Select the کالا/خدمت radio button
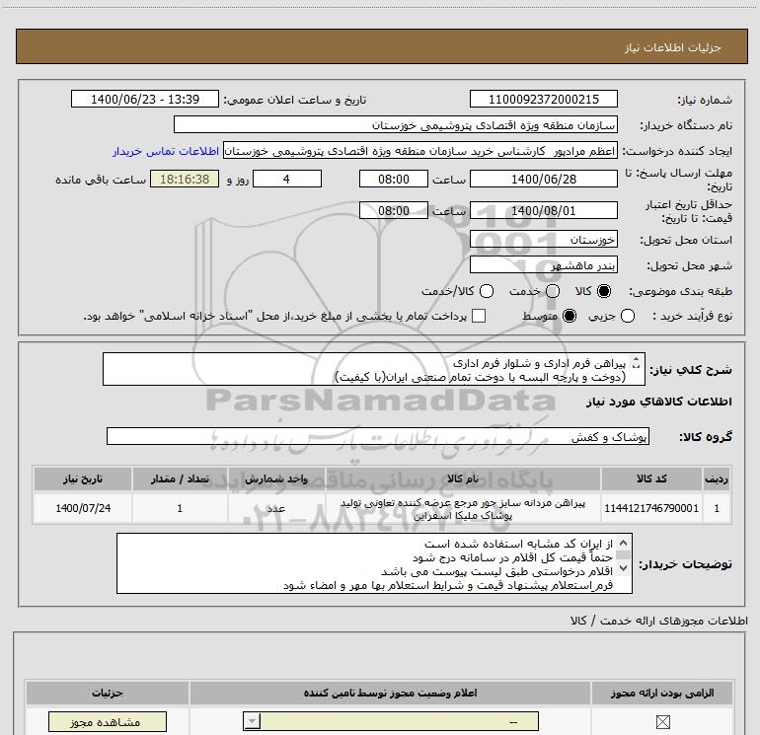Image resolution: width=760 pixels, height=735 pixels. [487, 291]
